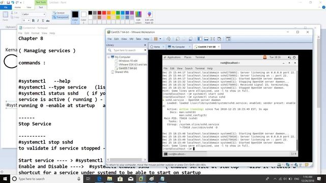This screenshot has width=326, height=183.
Task: Click the Windows Start button
Action: pyautogui.click(x=5, y=178)
